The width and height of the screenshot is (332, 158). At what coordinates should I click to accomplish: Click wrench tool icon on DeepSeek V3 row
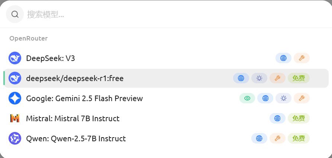coord(302,58)
